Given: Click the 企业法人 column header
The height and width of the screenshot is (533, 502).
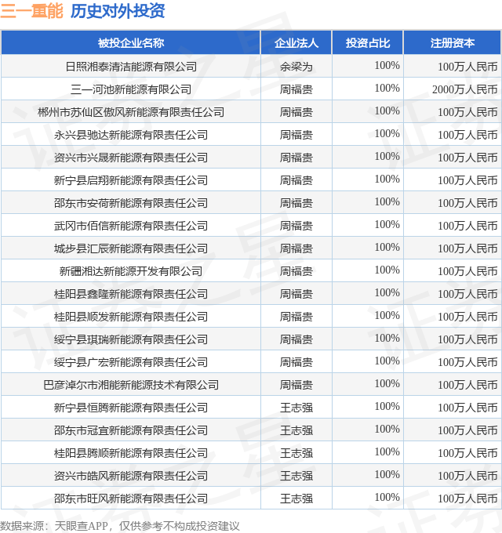Looking at the screenshot, I should 296,43.
